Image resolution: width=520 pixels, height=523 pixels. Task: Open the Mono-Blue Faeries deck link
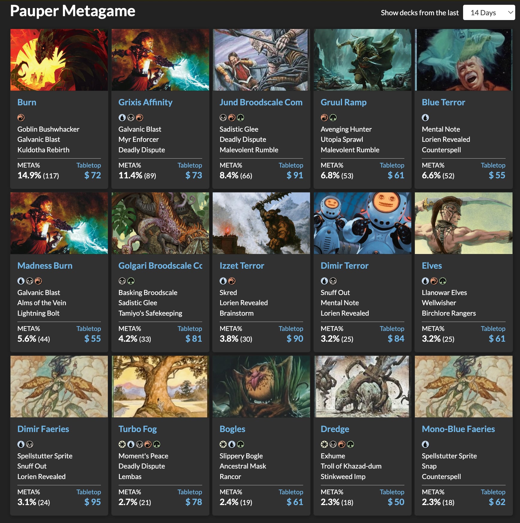click(458, 429)
